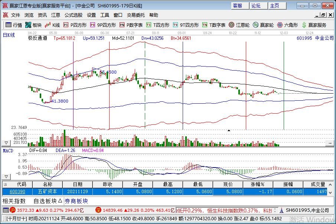336x224 pixels.
Task: Click the 客服 button in title bar
Action: click(x=240, y=6)
